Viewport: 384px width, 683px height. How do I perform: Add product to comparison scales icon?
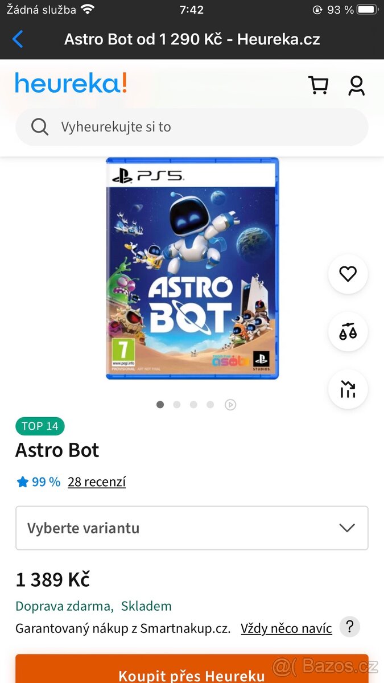pos(348,332)
